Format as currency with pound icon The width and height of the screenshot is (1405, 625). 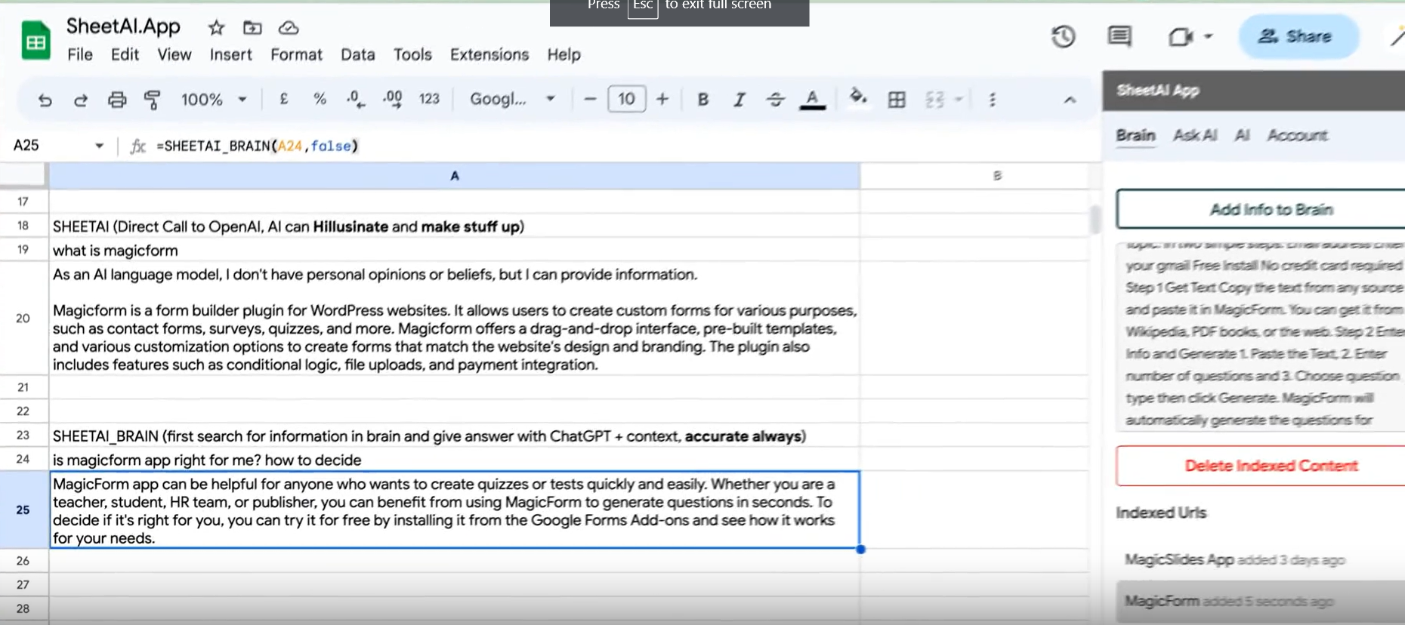[x=284, y=99]
